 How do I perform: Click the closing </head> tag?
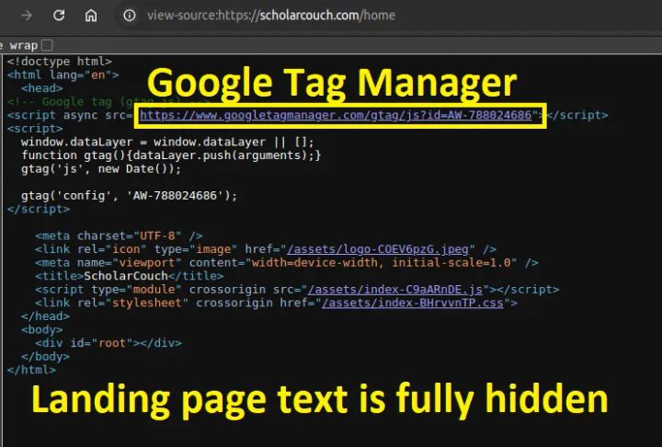click(x=45, y=316)
